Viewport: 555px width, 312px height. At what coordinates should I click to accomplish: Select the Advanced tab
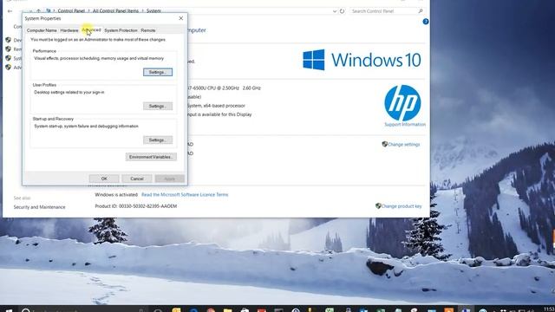(91, 30)
